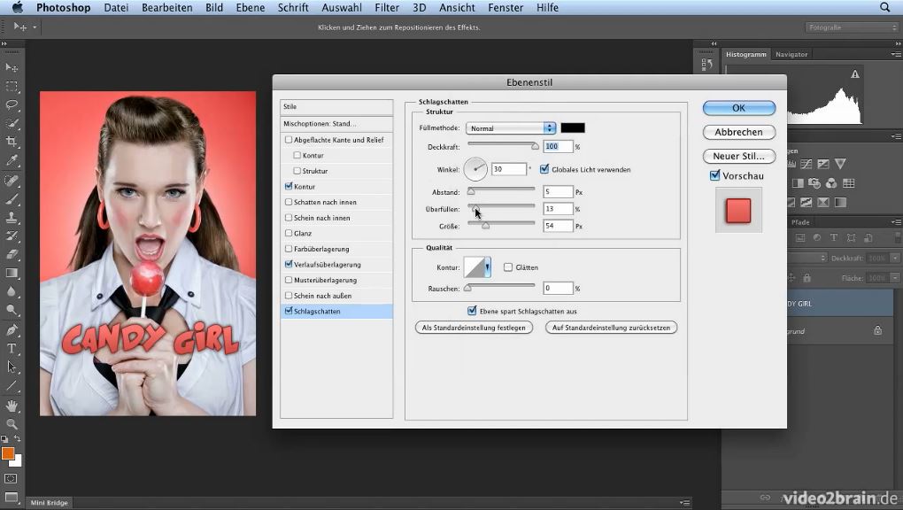Select the Line tool
903x510 pixels.
pyautogui.click(x=12, y=385)
